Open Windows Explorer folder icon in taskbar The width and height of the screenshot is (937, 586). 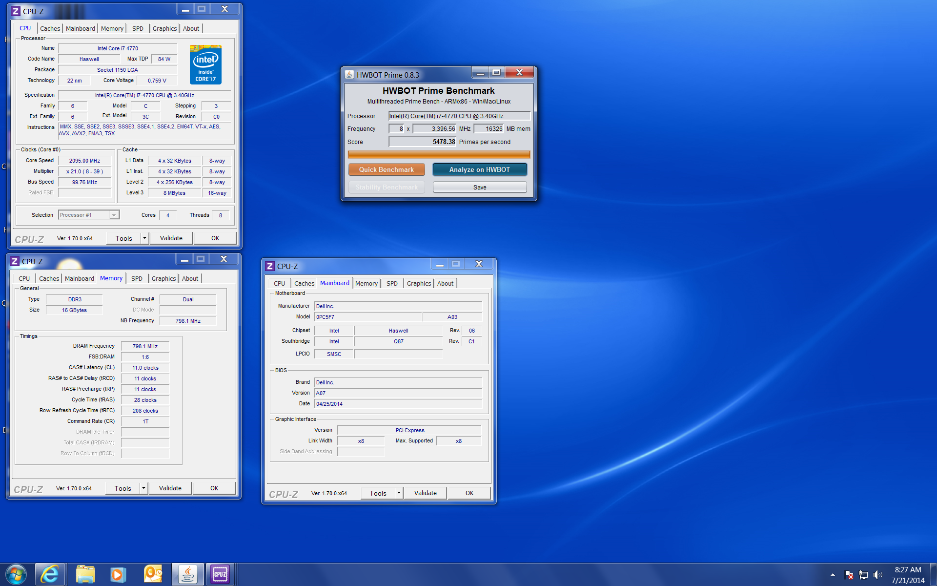85,574
